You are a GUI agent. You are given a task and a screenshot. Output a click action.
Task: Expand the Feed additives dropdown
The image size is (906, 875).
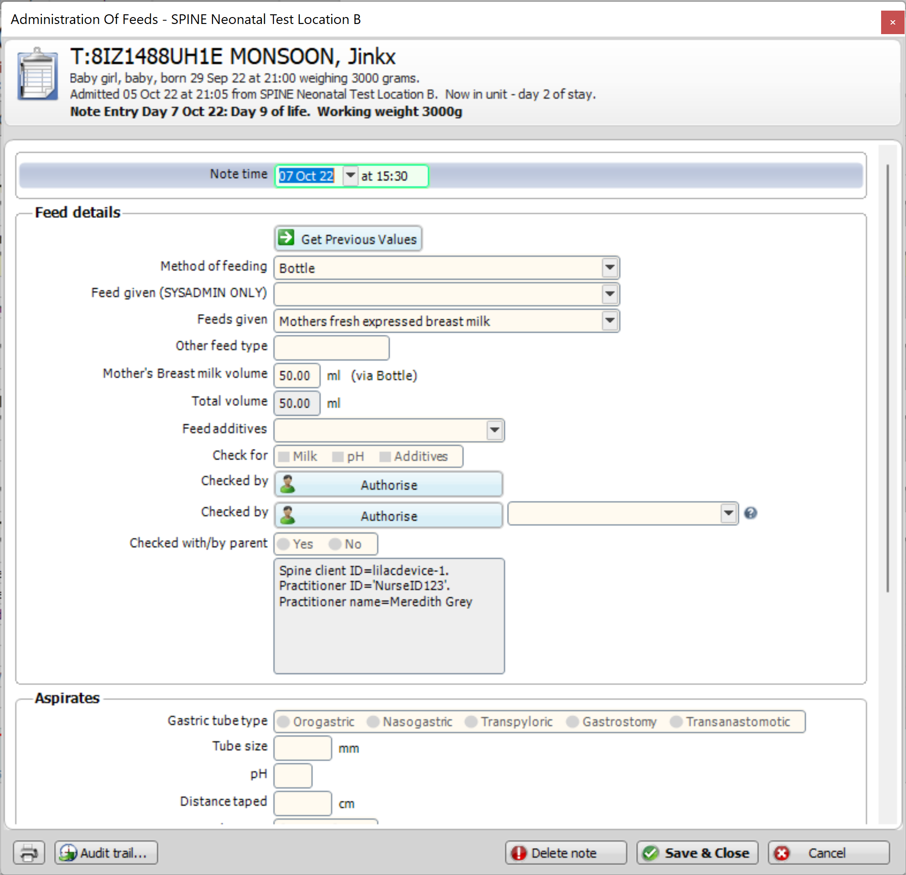click(x=494, y=430)
